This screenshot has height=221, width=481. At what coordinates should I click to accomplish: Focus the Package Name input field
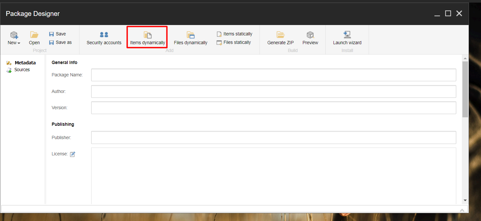pos(274,75)
